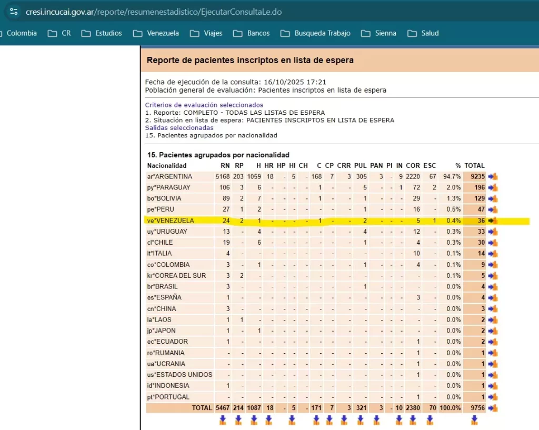The image size is (539, 430).
Task: Open the Salud bookmarks folder
Action: 423,33
